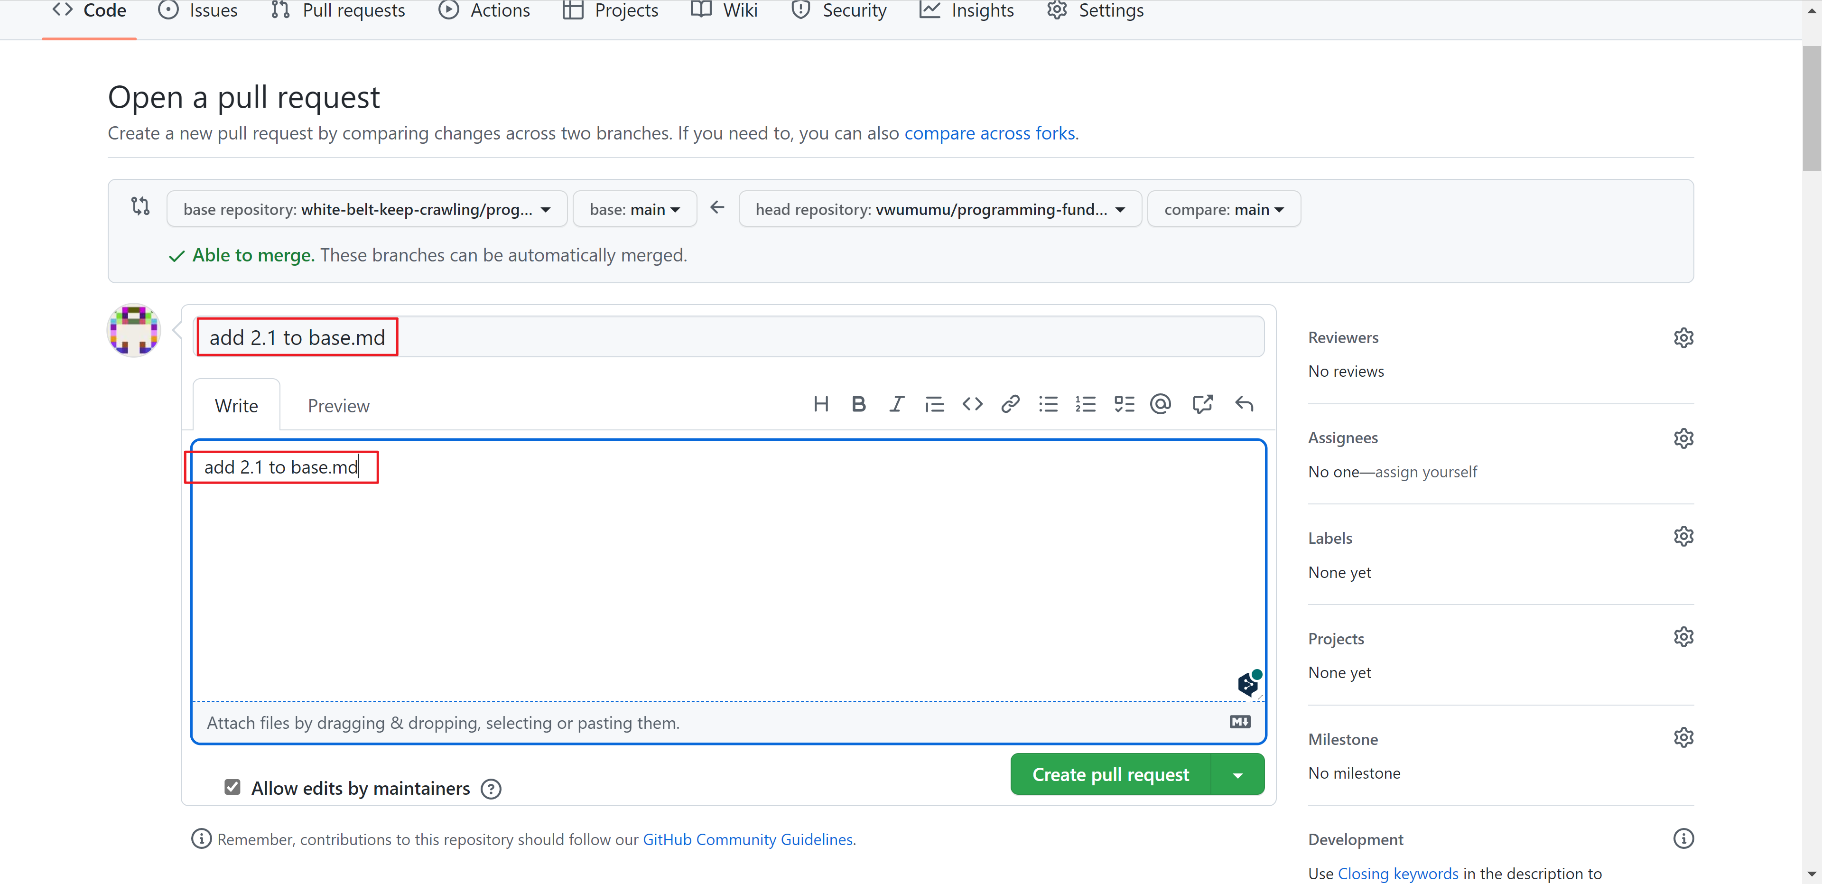Click the Heading formatting icon
Screen dimensions: 1822x884
coord(820,404)
